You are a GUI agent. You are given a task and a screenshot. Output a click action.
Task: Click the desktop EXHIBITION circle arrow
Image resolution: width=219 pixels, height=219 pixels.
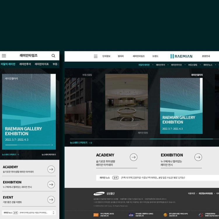click(x=198, y=157)
